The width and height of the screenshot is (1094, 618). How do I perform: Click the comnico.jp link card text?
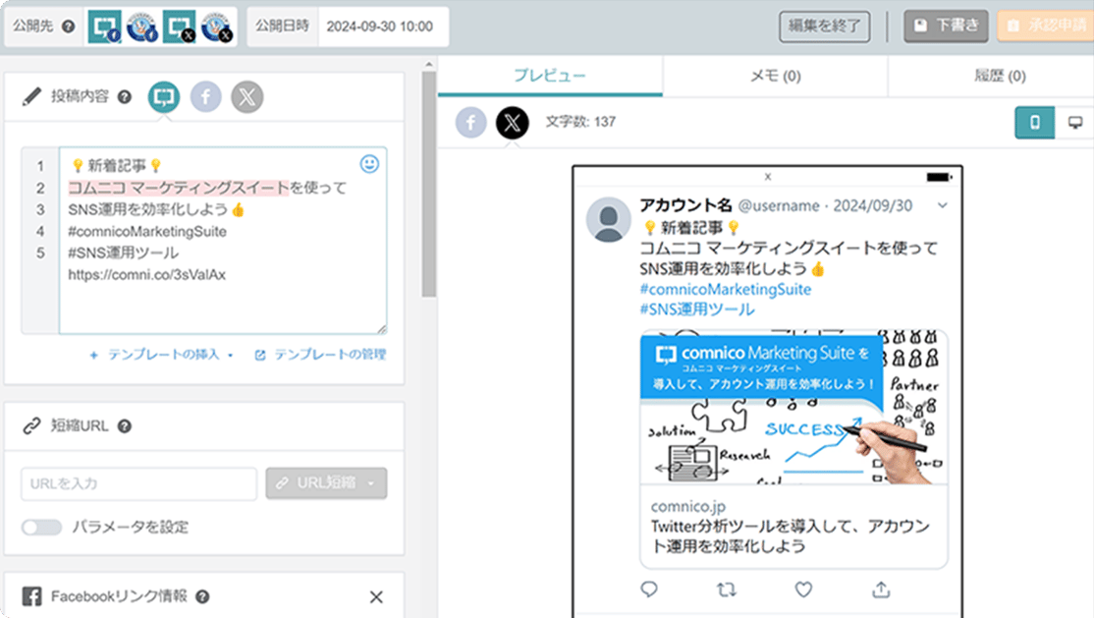[x=688, y=506]
